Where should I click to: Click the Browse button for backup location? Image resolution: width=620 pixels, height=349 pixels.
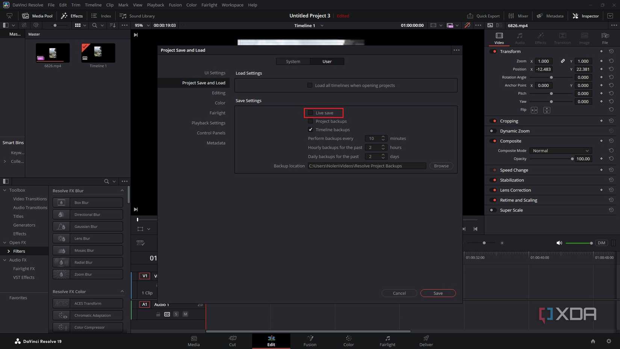point(441,165)
